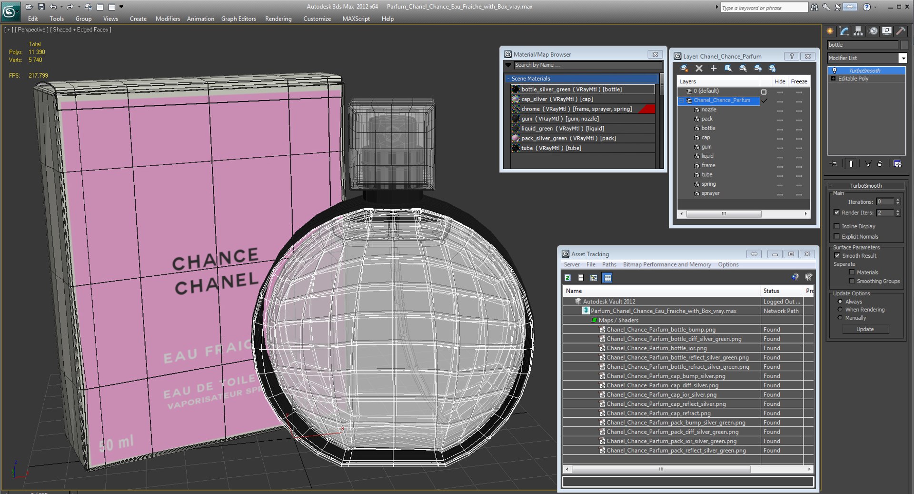This screenshot has width=914, height=494.
Task: Redo the action using the redo arrow
Action: point(70,7)
